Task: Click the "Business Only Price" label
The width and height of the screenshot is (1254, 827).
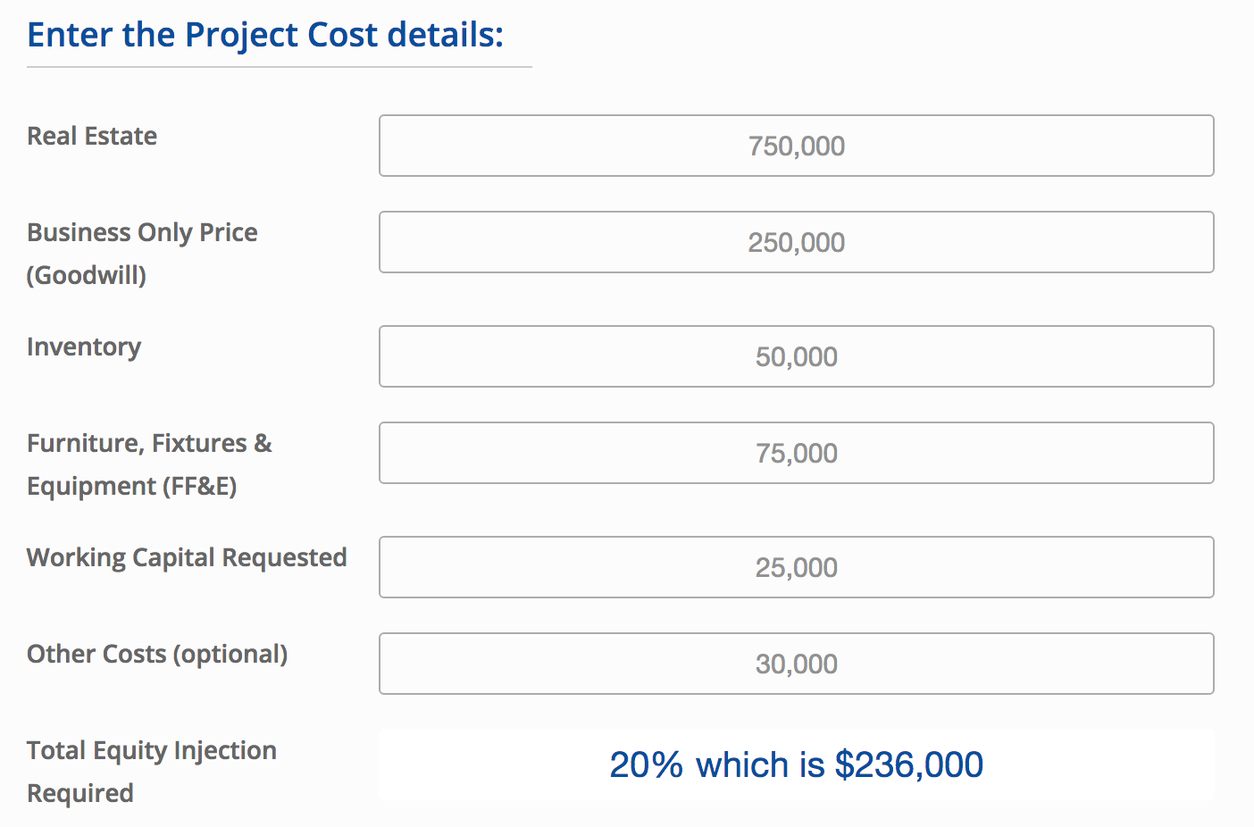Action: coord(142,232)
